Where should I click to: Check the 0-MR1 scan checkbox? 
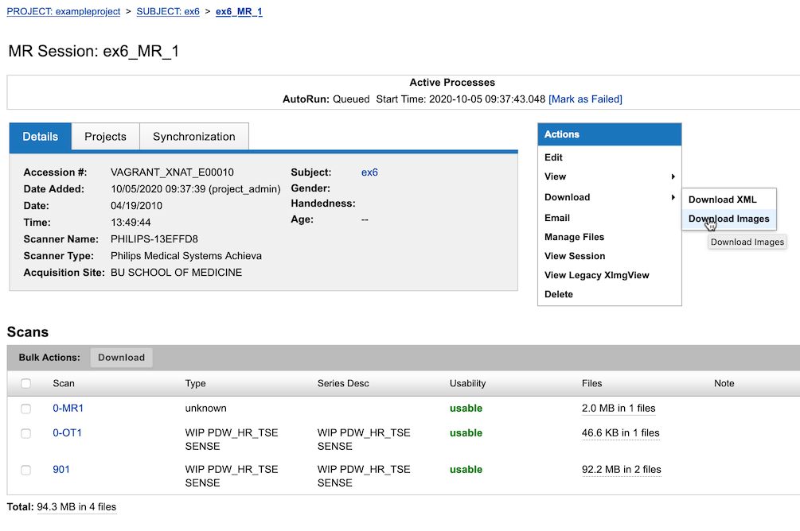26,409
